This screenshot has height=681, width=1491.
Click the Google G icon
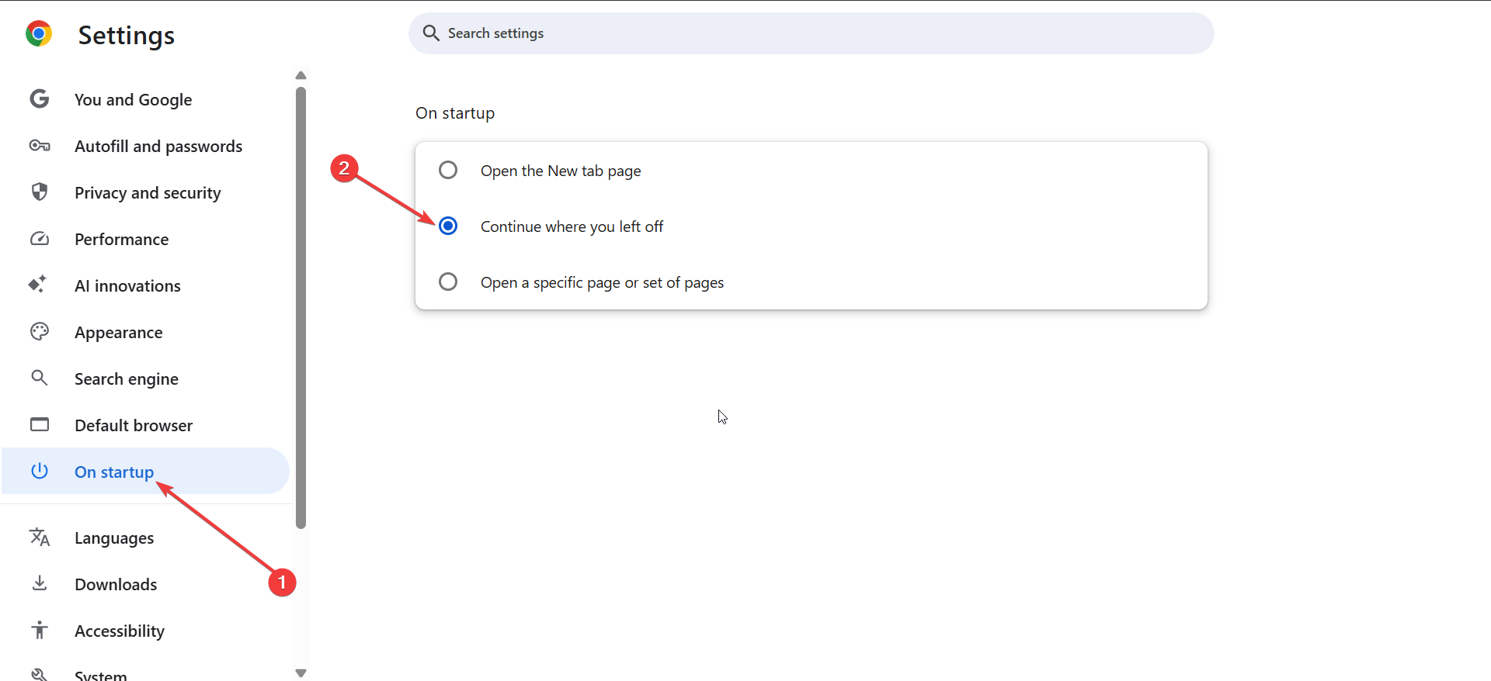click(39, 99)
